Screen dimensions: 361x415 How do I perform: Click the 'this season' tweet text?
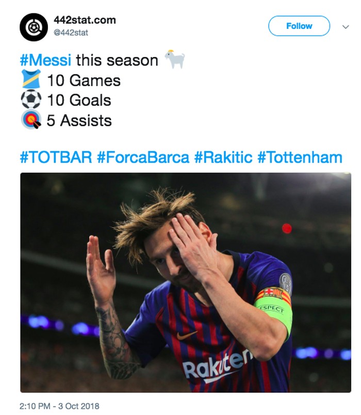click(117, 60)
